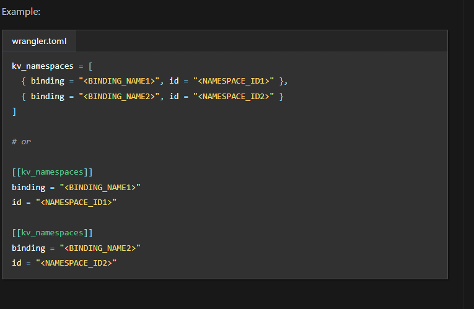474x309 pixels.
Task: Click the first [[kv_namespaces]] table header
Action: tap(52, 172)
